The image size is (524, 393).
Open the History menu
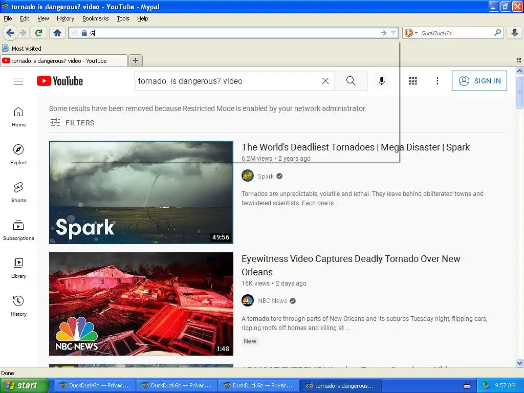pyautogui.click(x=65, y=18)
